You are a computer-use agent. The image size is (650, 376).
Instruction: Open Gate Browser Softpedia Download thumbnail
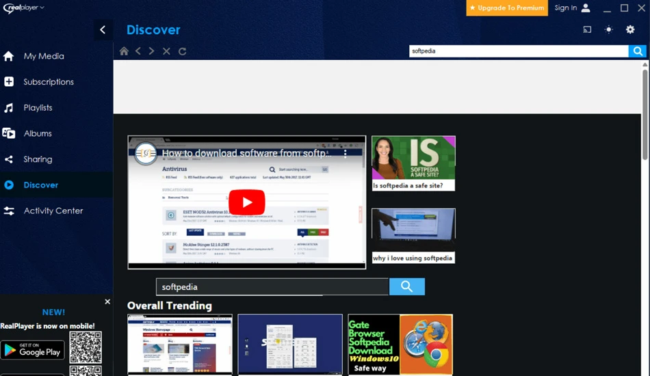400,344
